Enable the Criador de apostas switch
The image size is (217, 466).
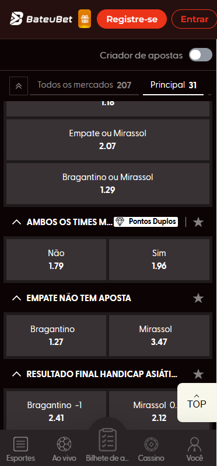click(201, 55)
